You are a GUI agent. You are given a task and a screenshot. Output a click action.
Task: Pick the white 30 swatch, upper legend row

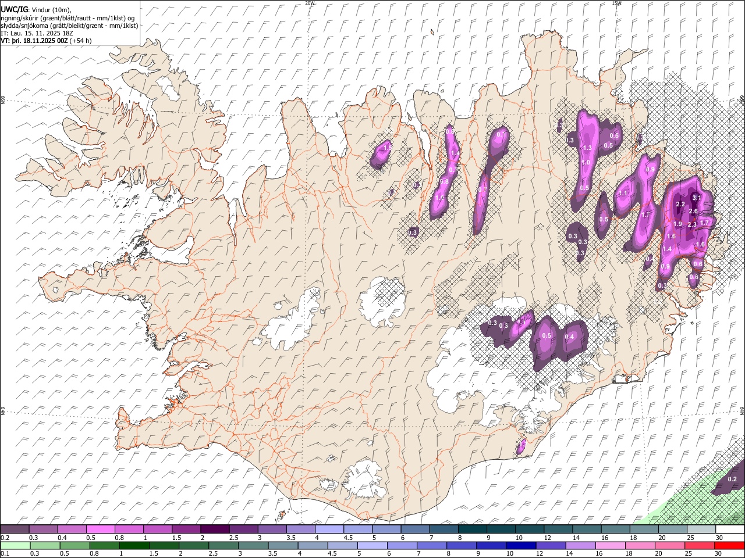coord(730,530)
